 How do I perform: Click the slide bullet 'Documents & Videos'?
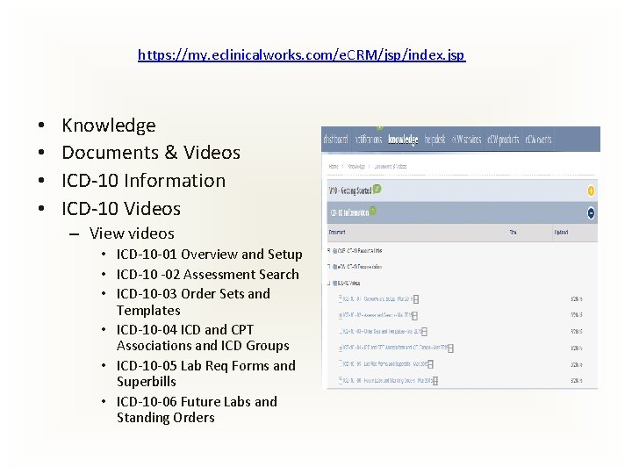click(x=151, y=153)
